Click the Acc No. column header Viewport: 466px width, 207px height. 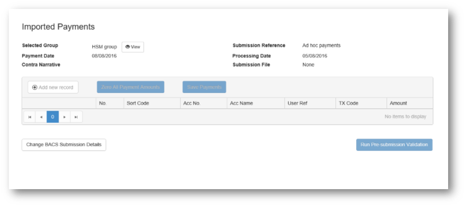click(x=192, y=103)
